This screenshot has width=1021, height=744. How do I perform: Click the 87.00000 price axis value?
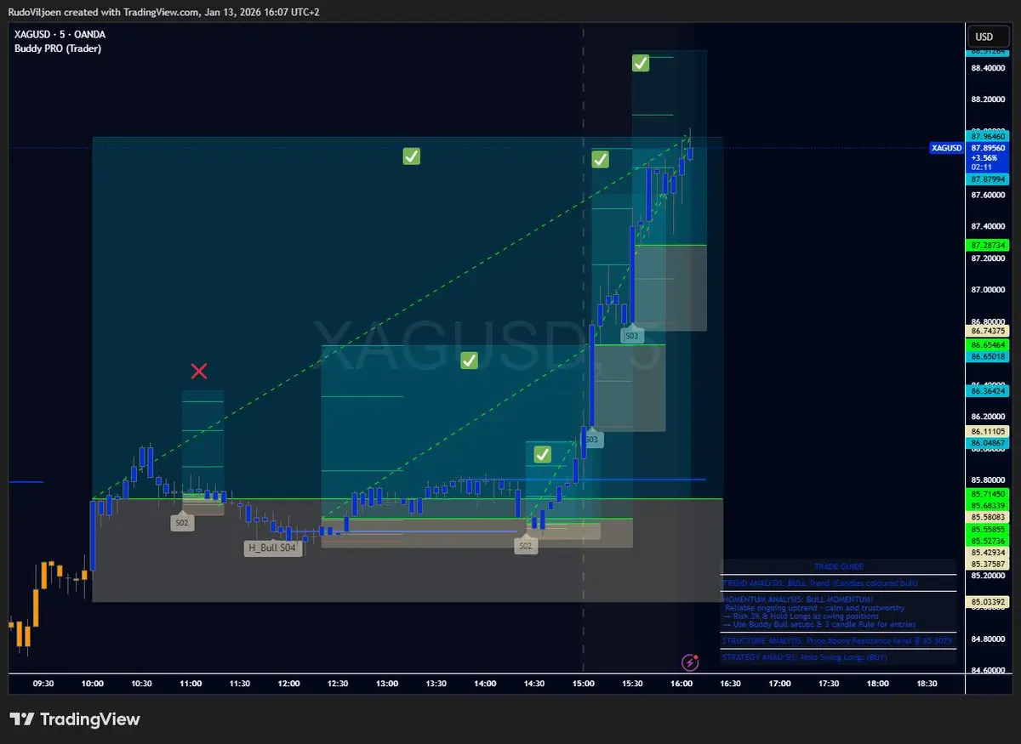(x=987, y=290)
